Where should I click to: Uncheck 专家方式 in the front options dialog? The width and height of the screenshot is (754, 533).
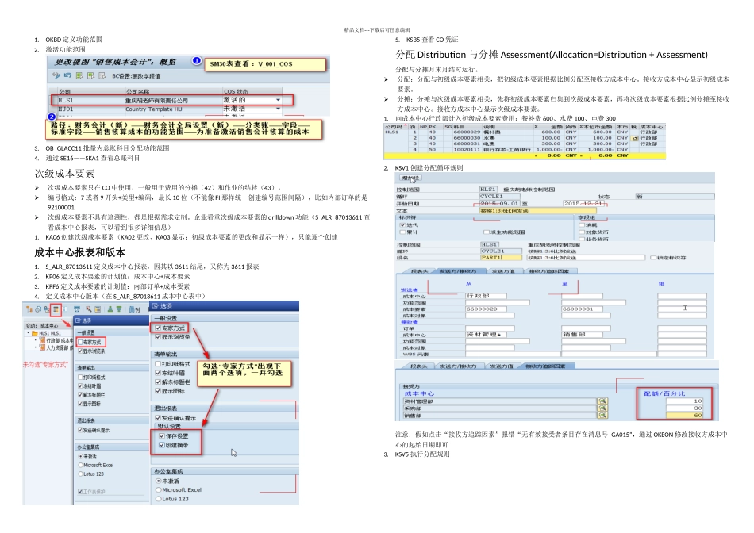158,328
